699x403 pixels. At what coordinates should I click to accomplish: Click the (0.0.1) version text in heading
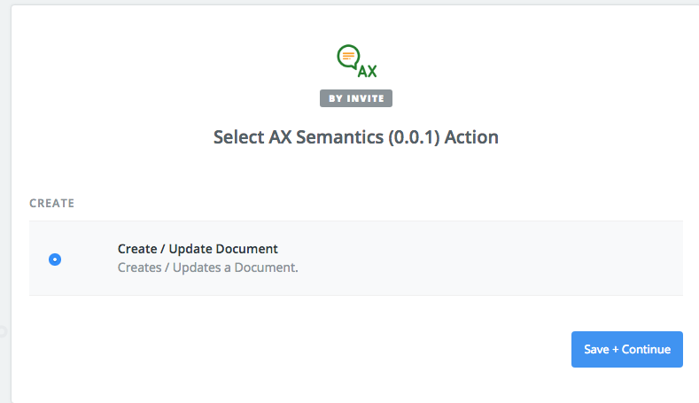coord(414,137)
